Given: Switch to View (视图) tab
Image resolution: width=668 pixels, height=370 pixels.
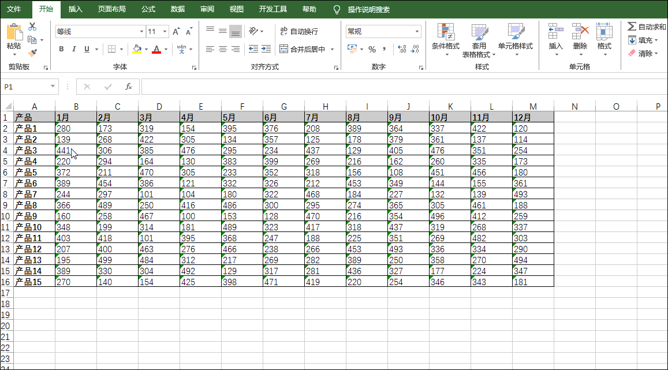Looking at the screenshot, I should pos(237,9).
